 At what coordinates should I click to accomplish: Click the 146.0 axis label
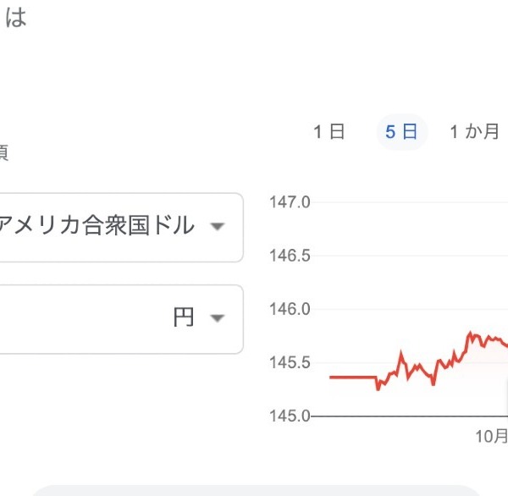tap(290, 309)
